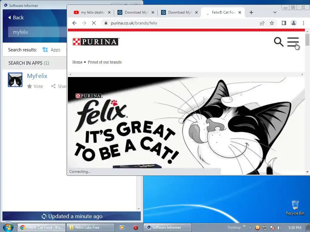
Task: Click the Nitro Labs Free taskbar button
Action: pyautogui.click(x=90, y=227)
